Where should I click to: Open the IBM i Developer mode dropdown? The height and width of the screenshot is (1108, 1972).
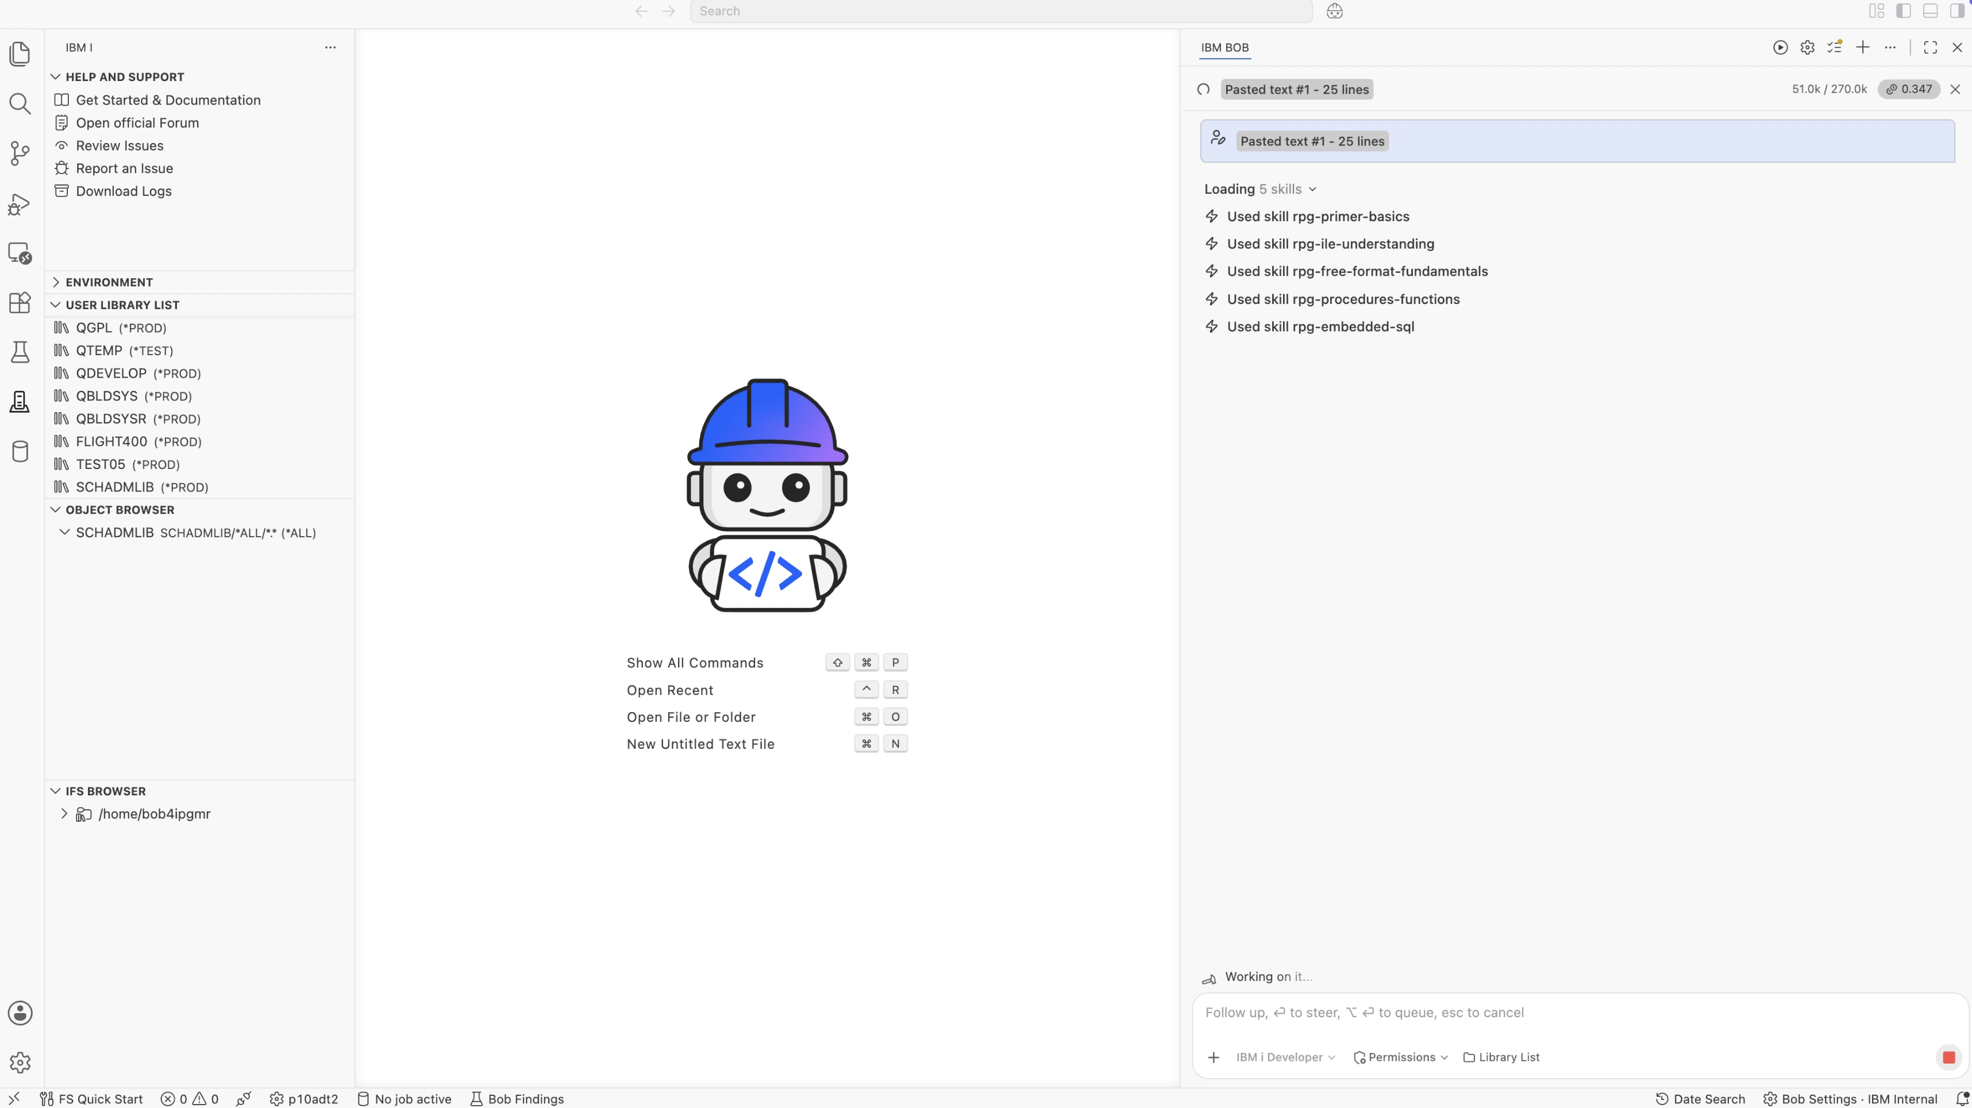point(1285,1057)
